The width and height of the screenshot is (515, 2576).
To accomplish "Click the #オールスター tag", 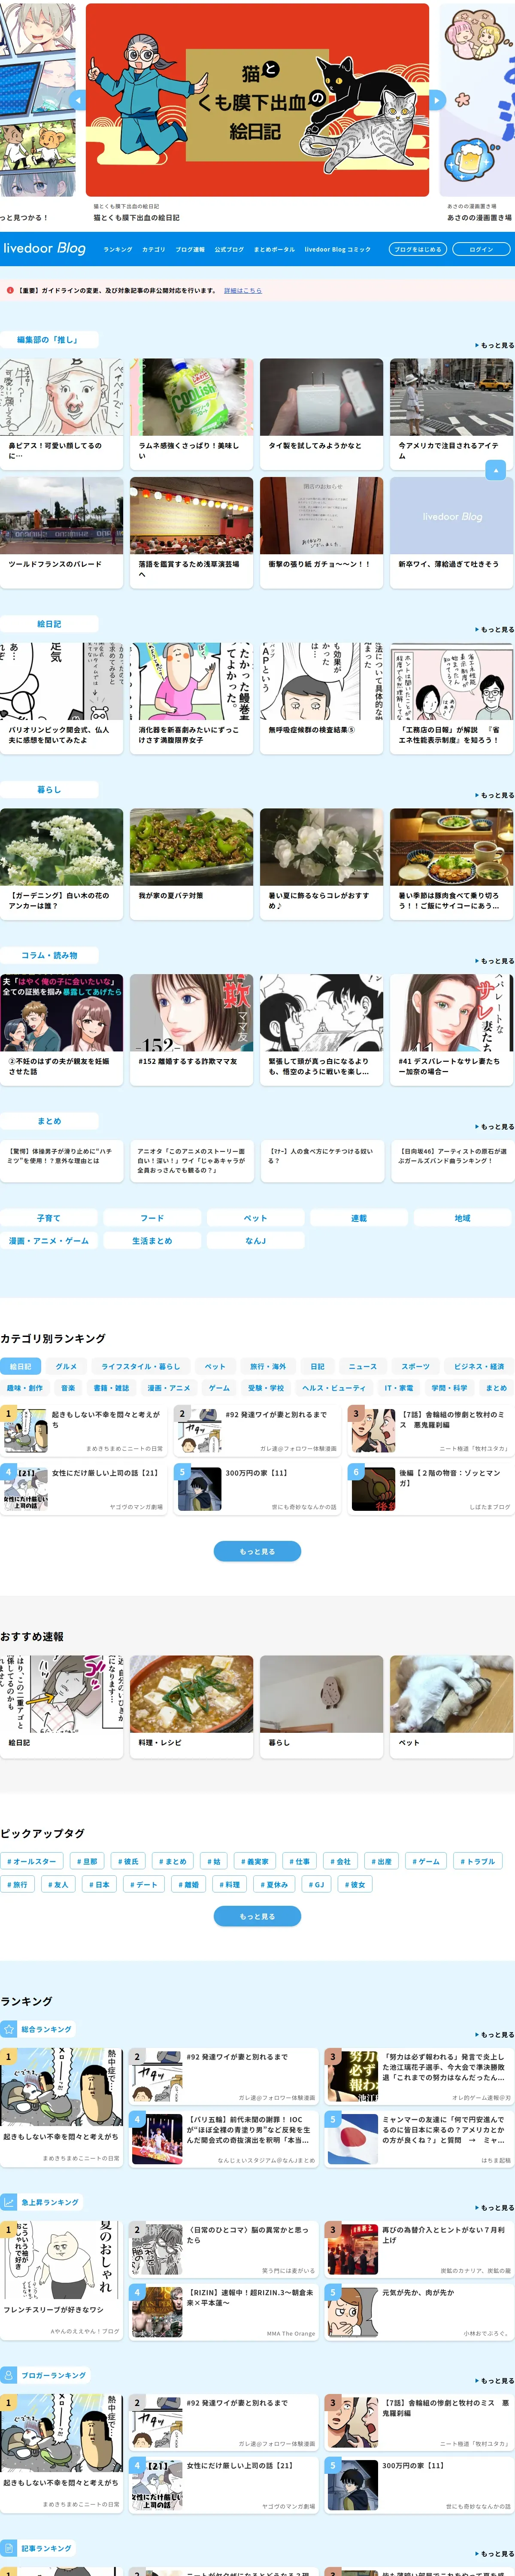I will [32, 1861].
